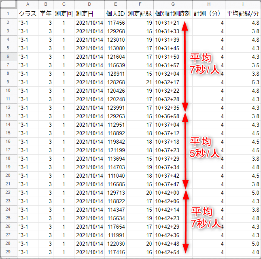
Task: Select record cell 14 in row 7
Action: [140, 65]
